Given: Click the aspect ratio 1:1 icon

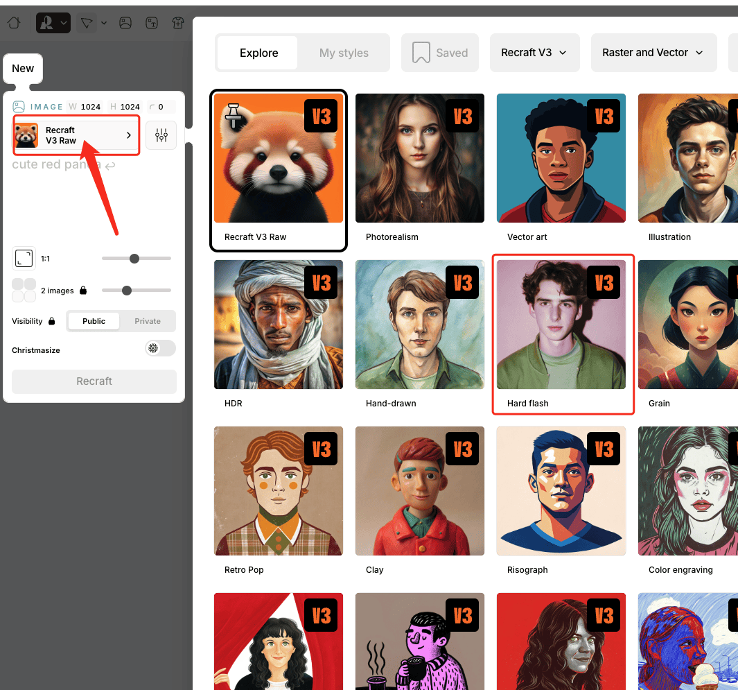Looking at the screenshot, I should click(x=24, y=259).
